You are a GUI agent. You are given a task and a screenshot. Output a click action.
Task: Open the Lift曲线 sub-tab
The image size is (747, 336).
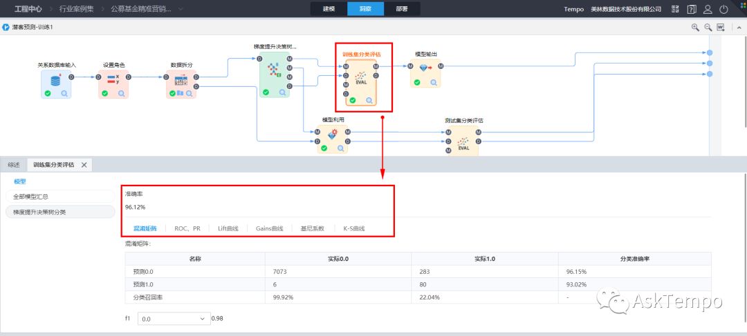(x=228, y=228)
